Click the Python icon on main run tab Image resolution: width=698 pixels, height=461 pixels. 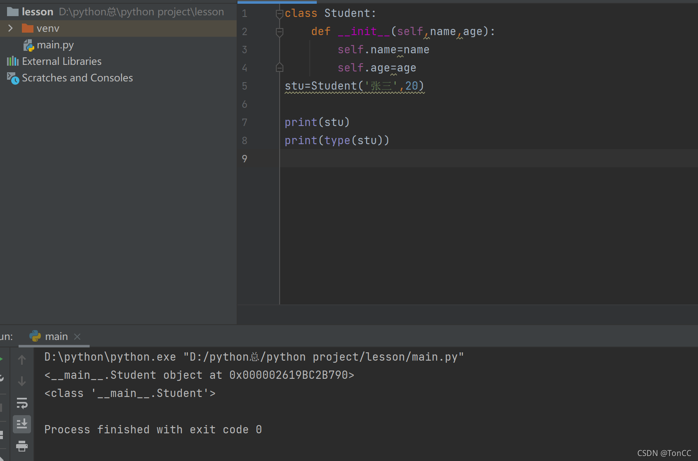click(36, 336)
